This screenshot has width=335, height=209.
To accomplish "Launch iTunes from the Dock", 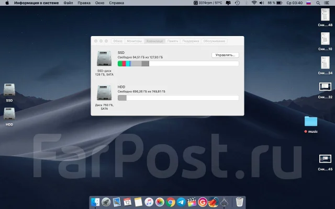I will (x=149, y=202).
